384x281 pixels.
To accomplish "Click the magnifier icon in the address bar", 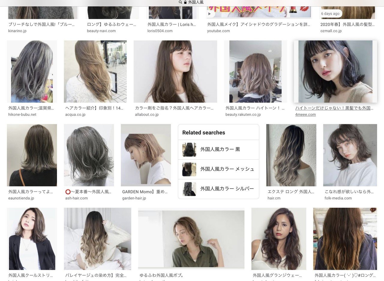I will [180, 2].
